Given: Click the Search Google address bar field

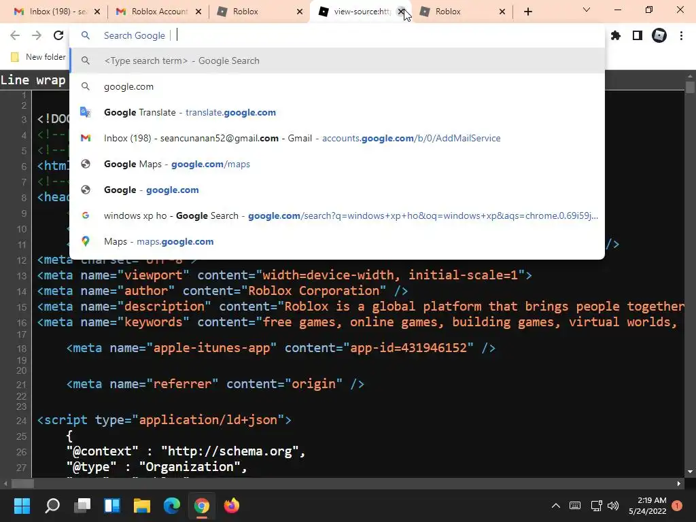Looking at the screenshot, I should [337, 35].
